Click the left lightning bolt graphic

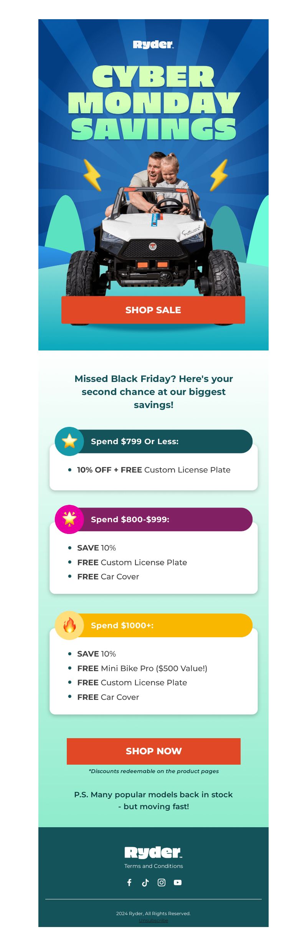click(x=92, y=175)
